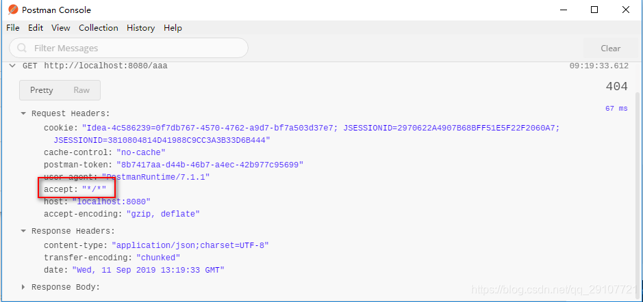Collapse the Request Headers section
Viewport: 643px width, 302px height.
(24, 113)
